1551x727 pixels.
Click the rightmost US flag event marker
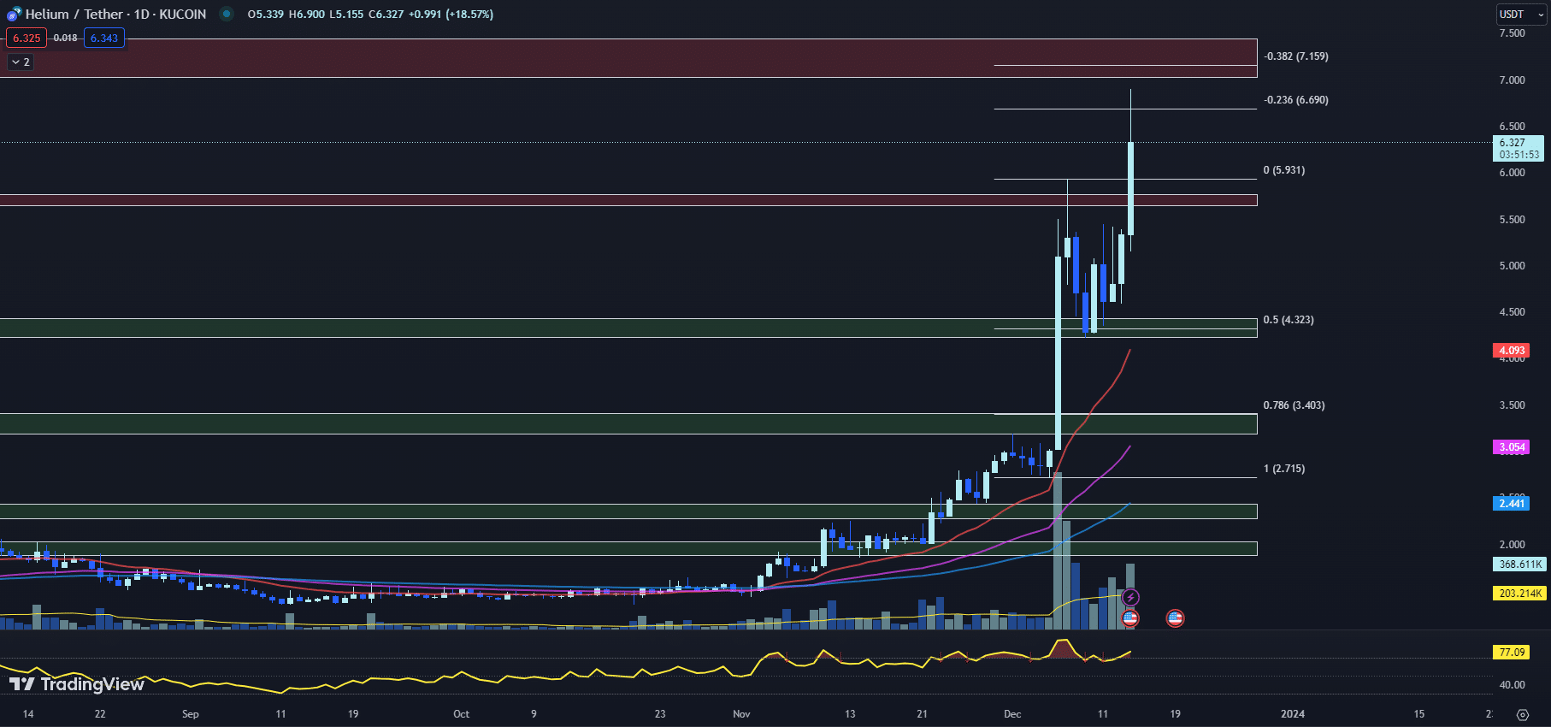1175,618
